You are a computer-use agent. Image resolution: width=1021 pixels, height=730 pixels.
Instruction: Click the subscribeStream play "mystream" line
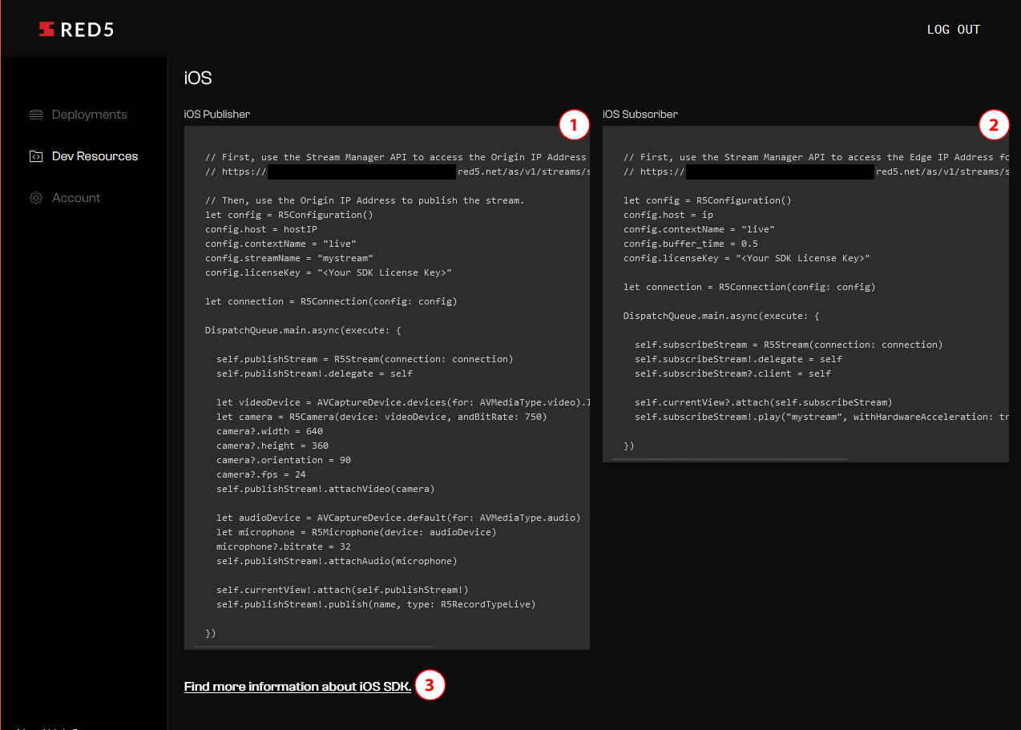point(821,417)
